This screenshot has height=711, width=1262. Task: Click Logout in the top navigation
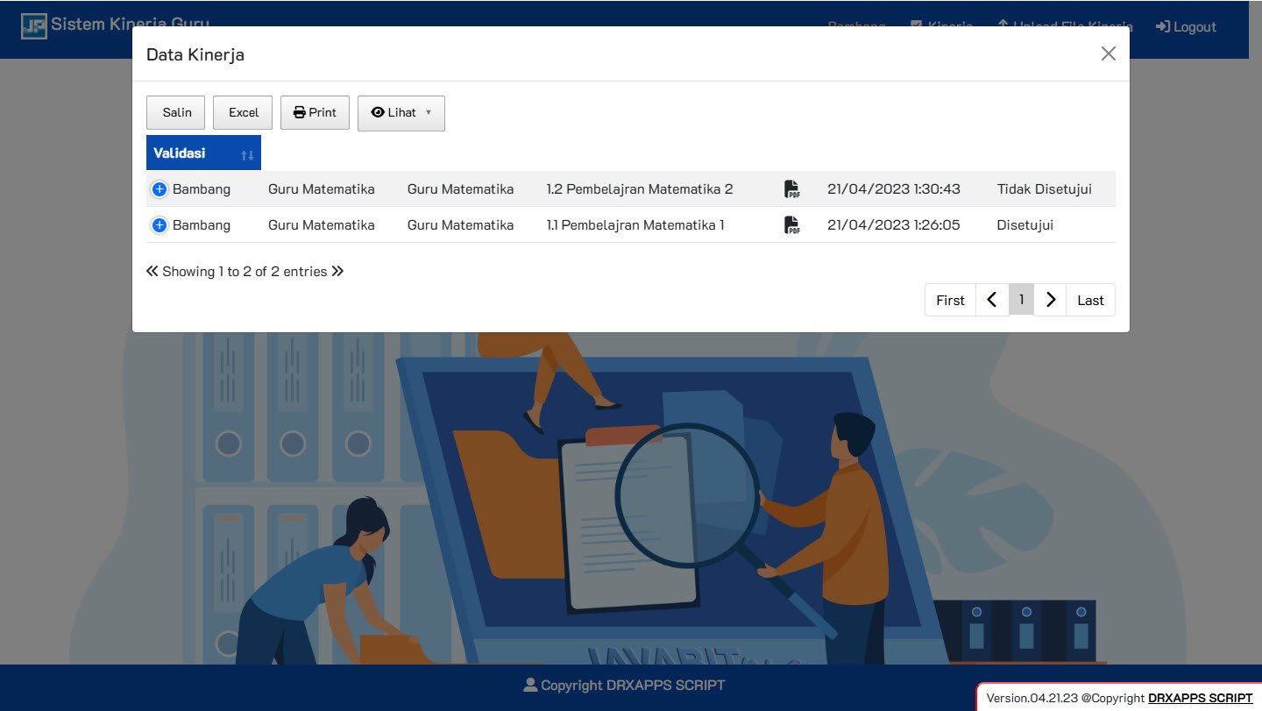coord(1186,26)
